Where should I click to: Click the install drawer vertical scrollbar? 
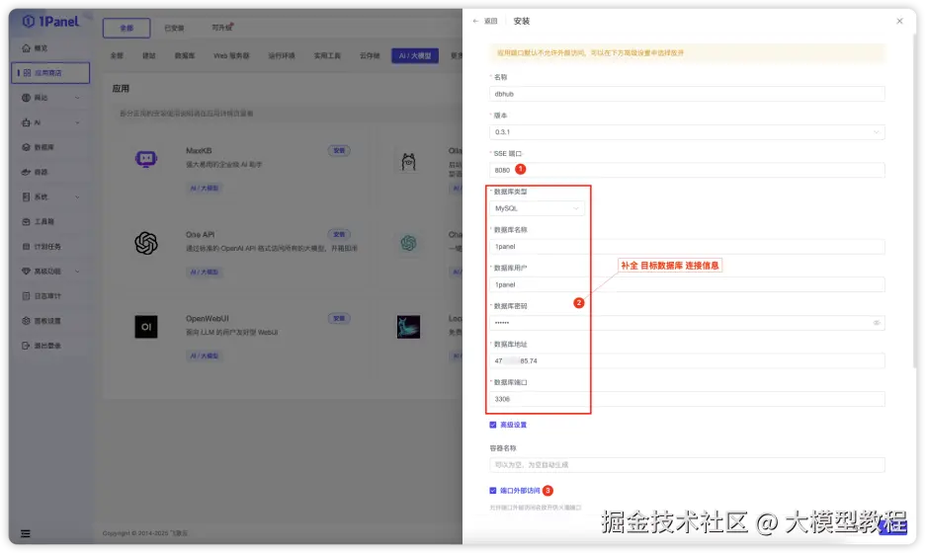coord(914,200)
